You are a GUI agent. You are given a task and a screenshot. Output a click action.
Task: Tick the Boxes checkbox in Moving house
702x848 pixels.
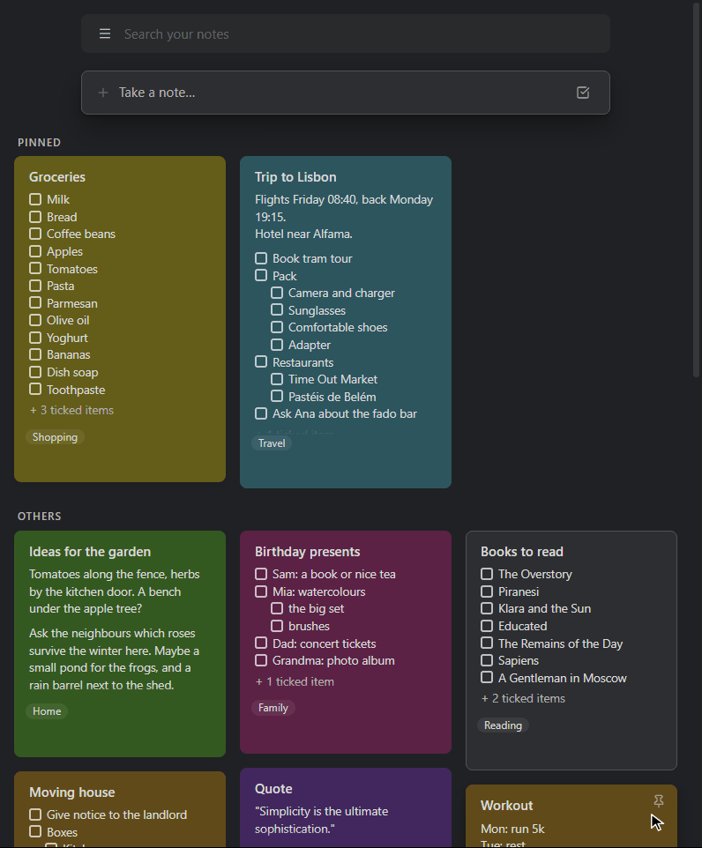35,832
